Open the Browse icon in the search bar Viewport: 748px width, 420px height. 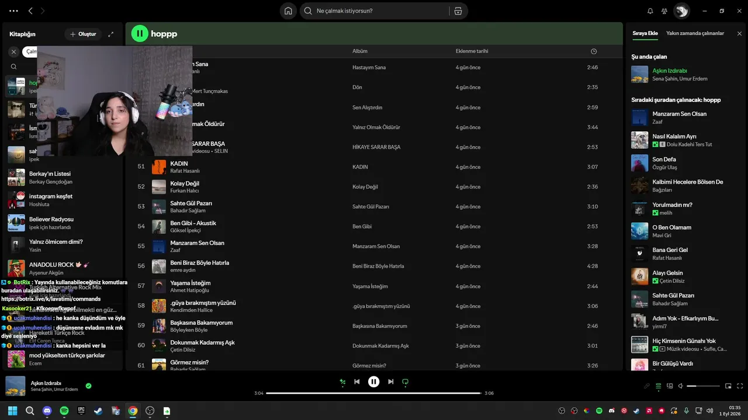[x=458, y=10]
